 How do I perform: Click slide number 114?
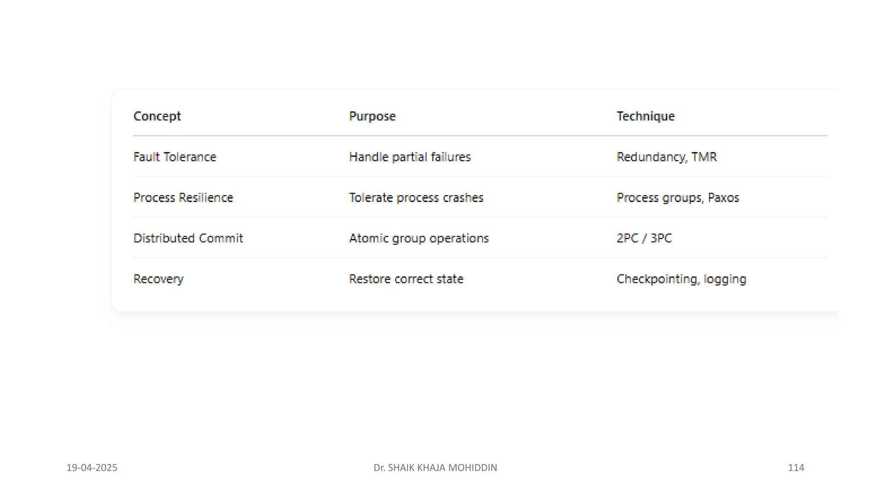tap(796, 468)
